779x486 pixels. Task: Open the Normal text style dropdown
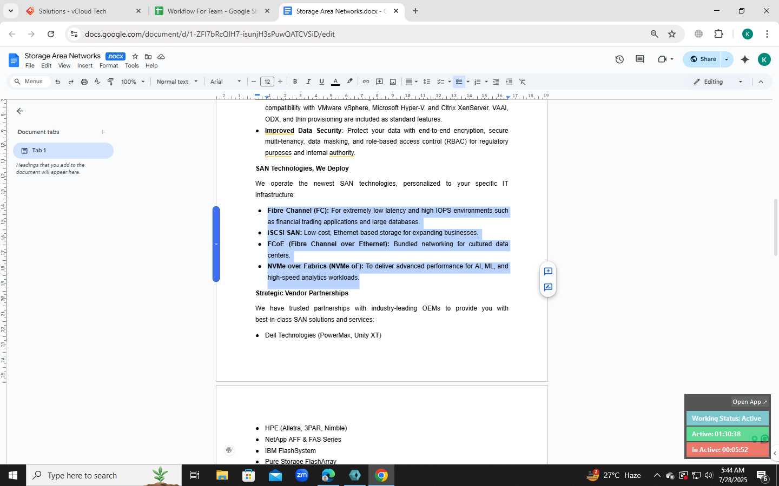pyautogui.click(x=177, y=82)
